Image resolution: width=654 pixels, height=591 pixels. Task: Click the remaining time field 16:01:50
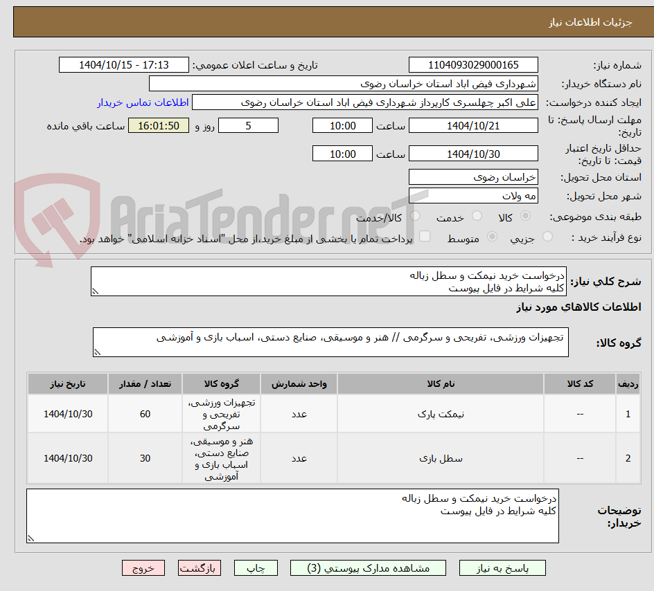(159, 125)
